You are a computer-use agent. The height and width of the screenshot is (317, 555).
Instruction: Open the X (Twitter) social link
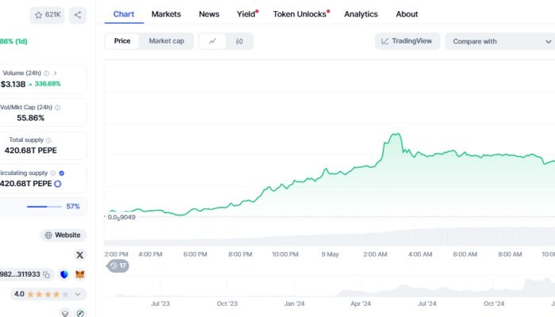(79, 254)
